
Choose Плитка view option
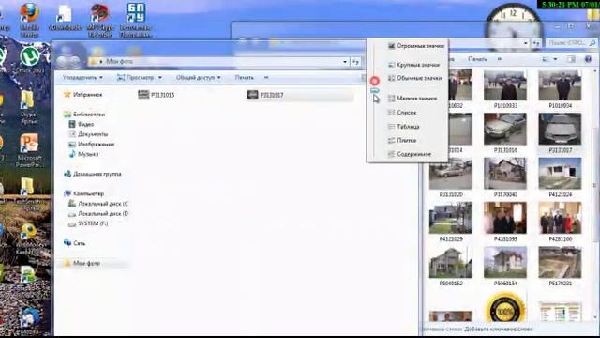coord(402,140)
